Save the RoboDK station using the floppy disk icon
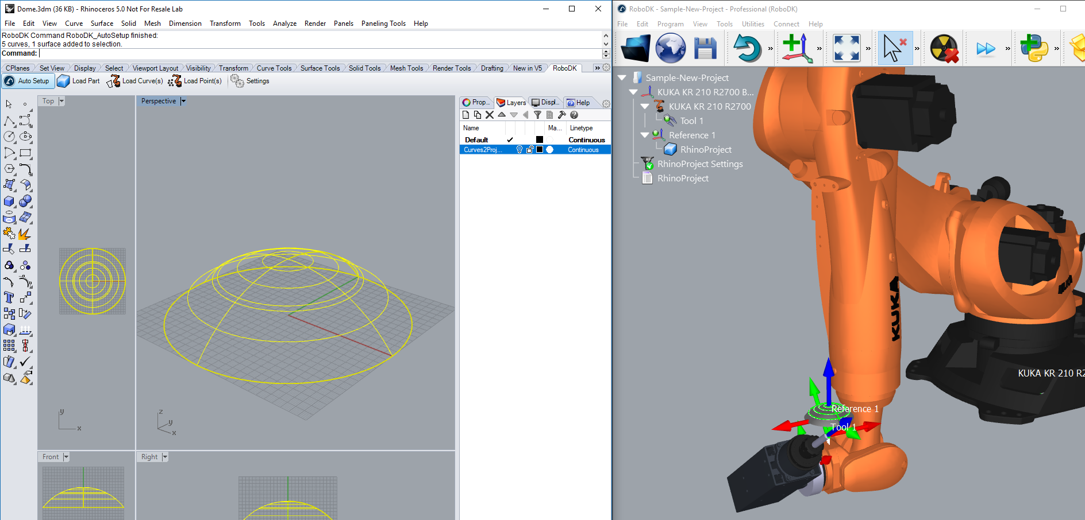 (x=705, y=48)
